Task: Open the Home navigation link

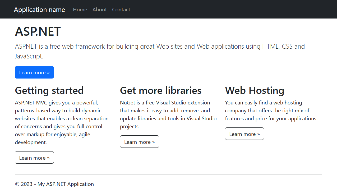Action: click(80, 10)
